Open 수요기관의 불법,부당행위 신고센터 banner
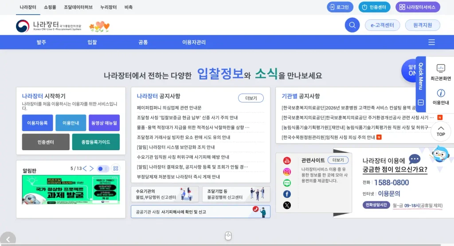 click(x=165, y=194)
